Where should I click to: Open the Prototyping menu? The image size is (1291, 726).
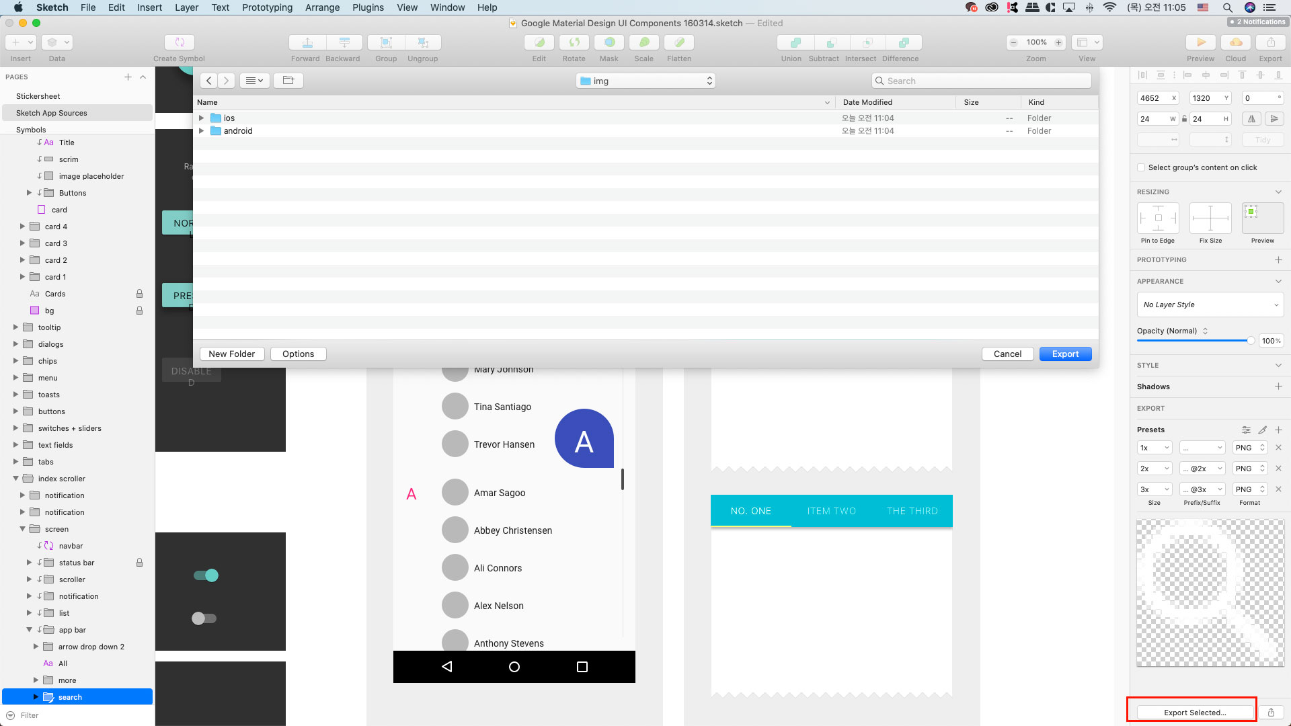point(267,7)
